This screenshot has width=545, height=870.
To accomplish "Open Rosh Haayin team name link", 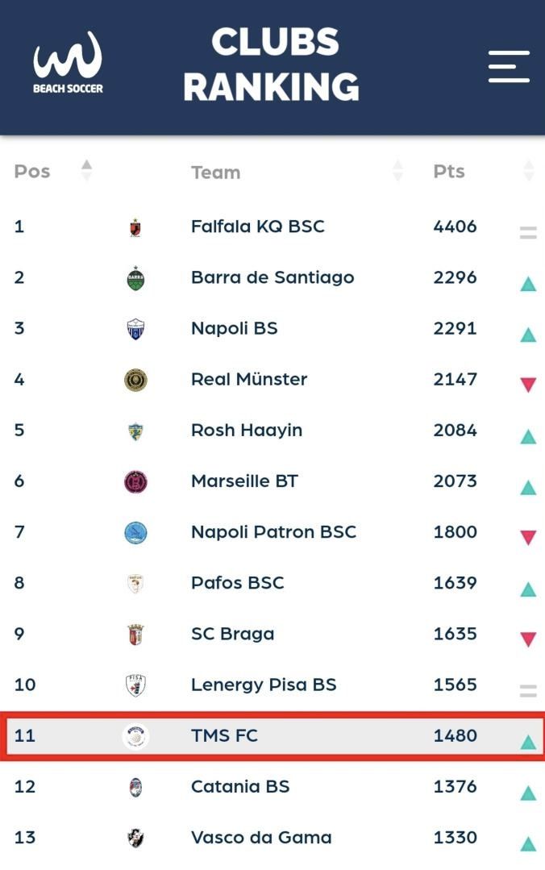I will [x=246, y=430].
